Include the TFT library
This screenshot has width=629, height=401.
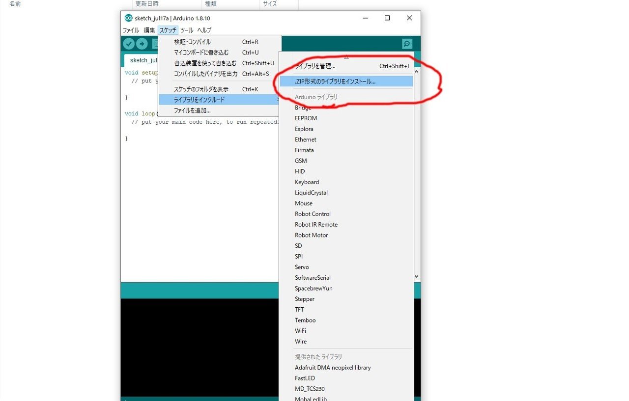346,310
